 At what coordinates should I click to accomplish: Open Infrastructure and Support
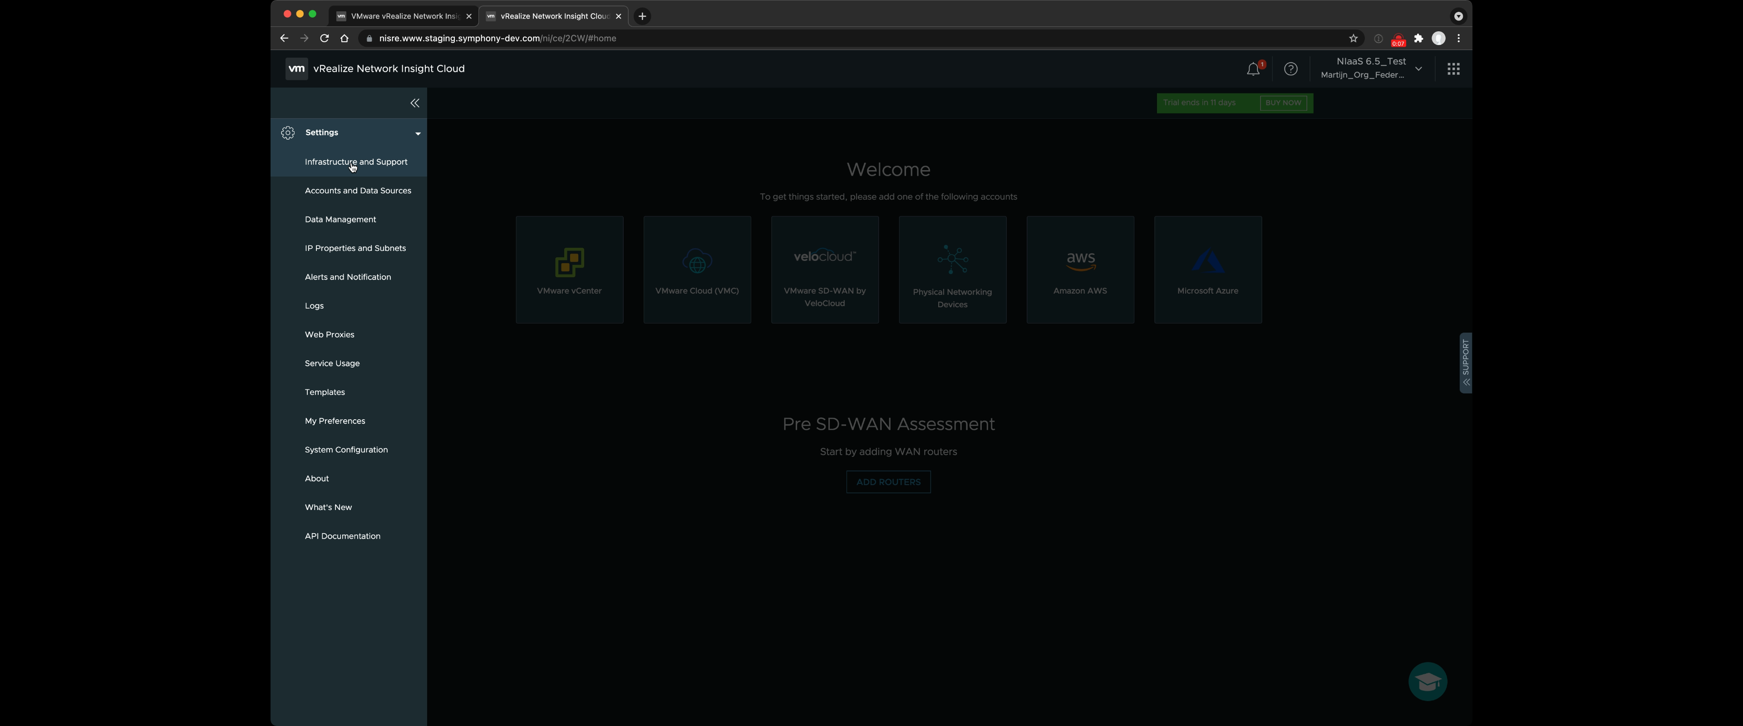click(x=356, y=162)
